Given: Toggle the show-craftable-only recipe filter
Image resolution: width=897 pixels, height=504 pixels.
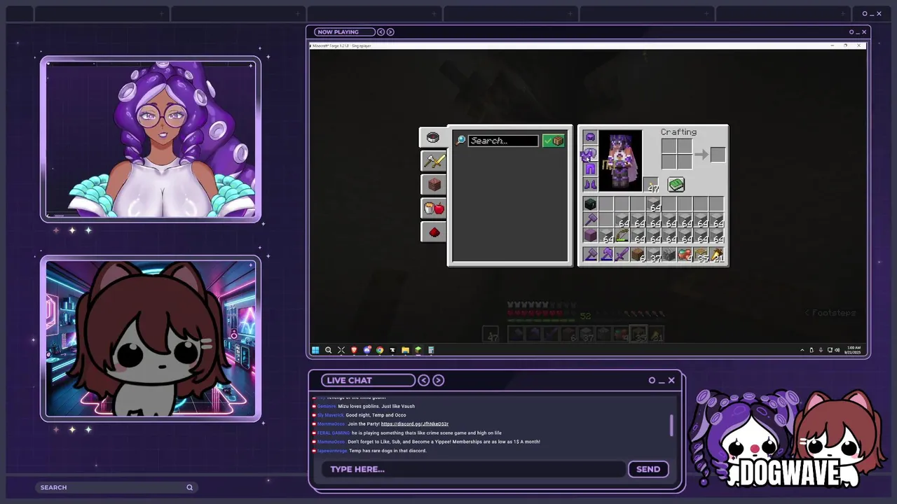Looking at the screenshot, I should pyautogui.click(x=554, y=141).
